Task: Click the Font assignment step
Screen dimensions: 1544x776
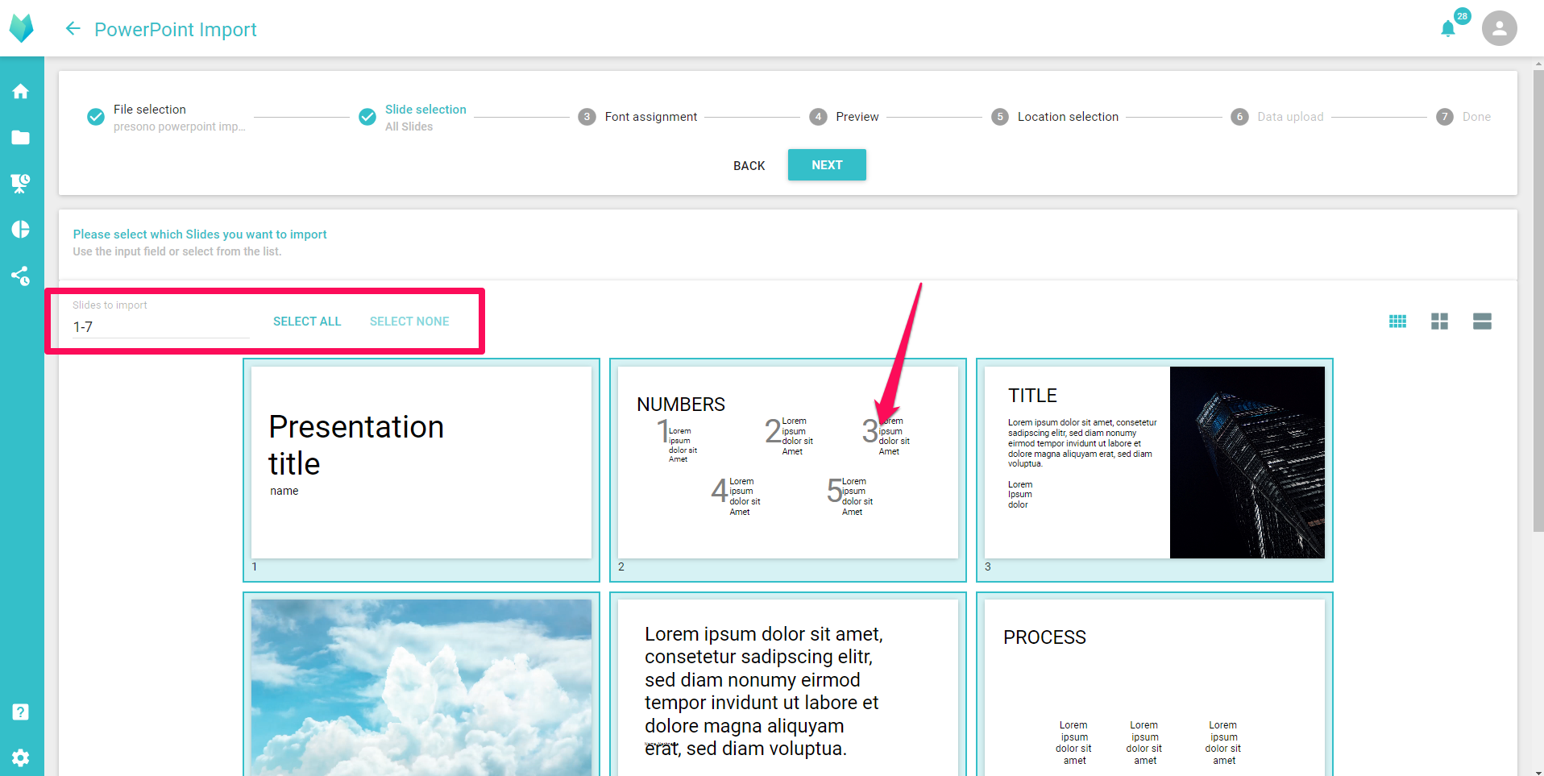Action: click(x=637, y=117)
